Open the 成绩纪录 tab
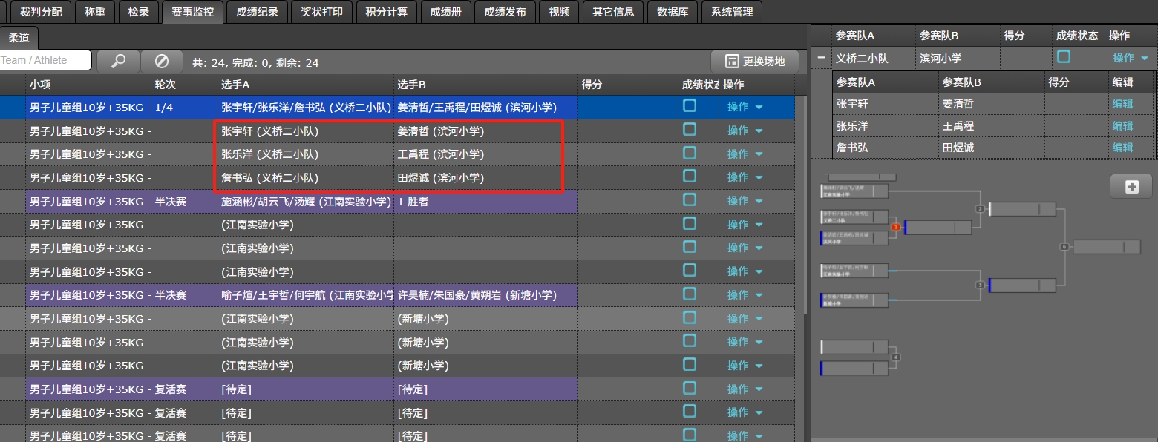Viewport: 1158px width, 442px height. tap(257, 12)
